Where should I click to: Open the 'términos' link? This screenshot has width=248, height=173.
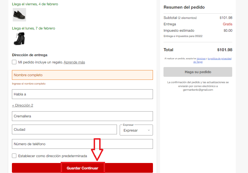[201, 59]
